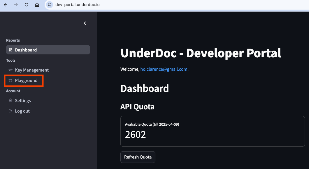
Task: Reload the page with the refresh icon
Action: tap(27, 5)
